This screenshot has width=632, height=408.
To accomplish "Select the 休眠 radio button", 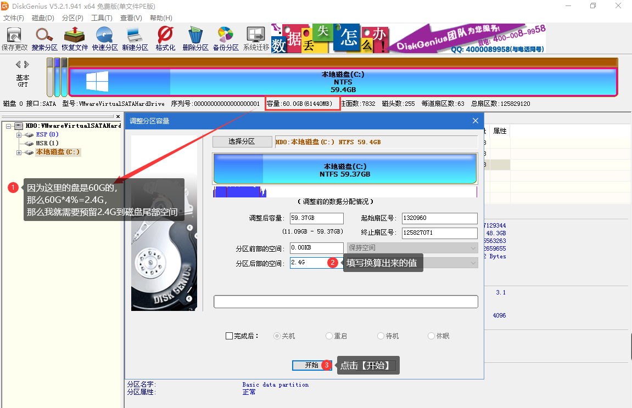I will pos(432,336).
